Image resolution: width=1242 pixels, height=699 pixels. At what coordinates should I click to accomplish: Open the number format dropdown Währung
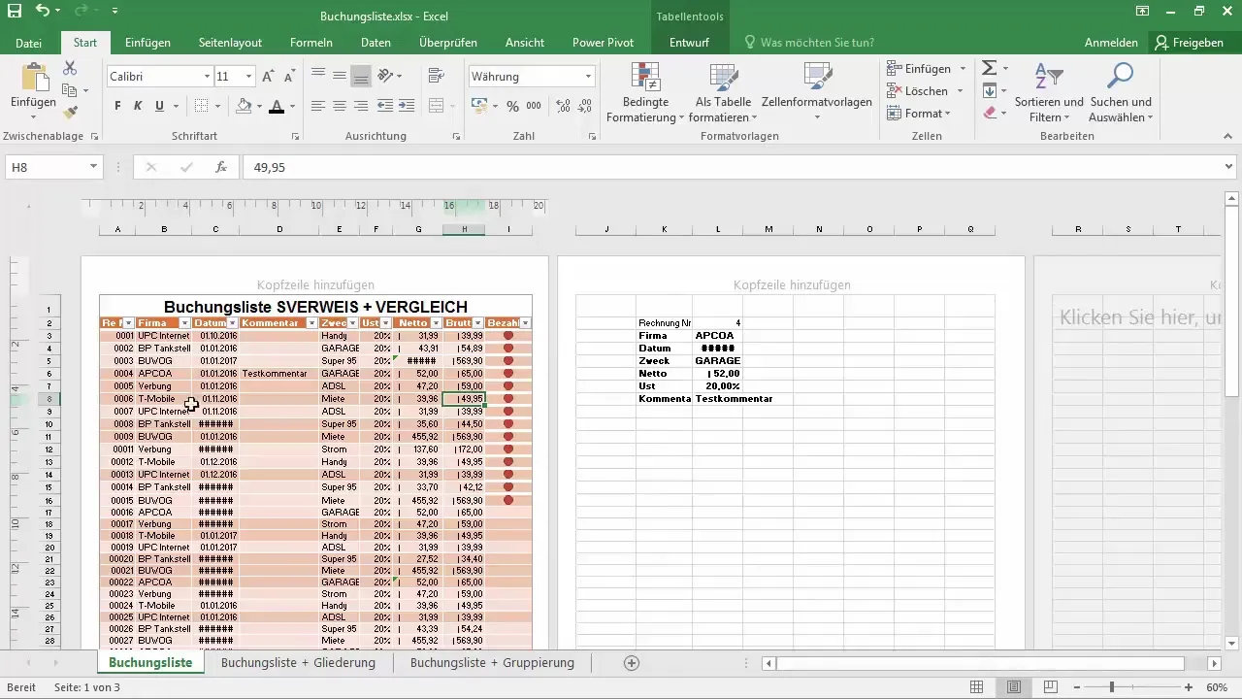tap(589, 76)
